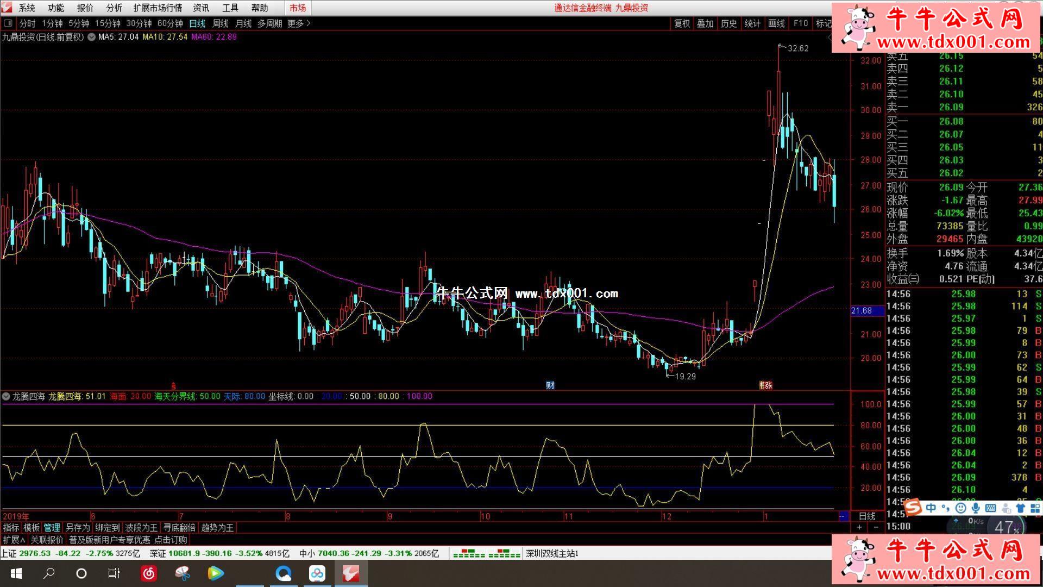Open Tencent Video taskbar icon

click(216, 573)
